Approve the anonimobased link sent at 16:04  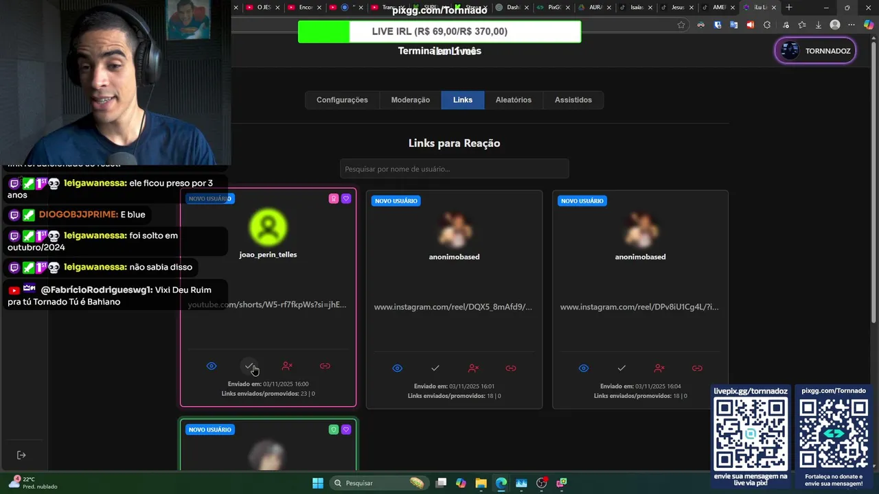pyautogui.click(x=621, y=368)
